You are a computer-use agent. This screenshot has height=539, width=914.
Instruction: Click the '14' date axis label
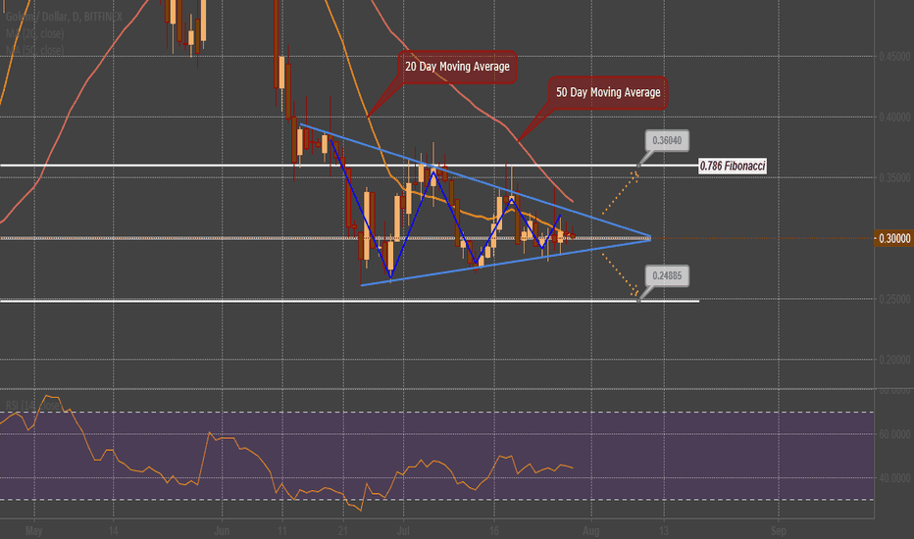tap(113, 531)
